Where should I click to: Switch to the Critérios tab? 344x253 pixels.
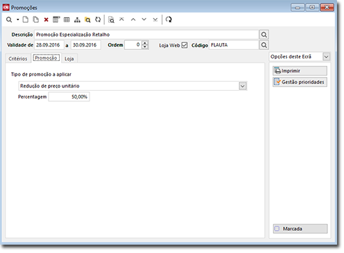18,59
